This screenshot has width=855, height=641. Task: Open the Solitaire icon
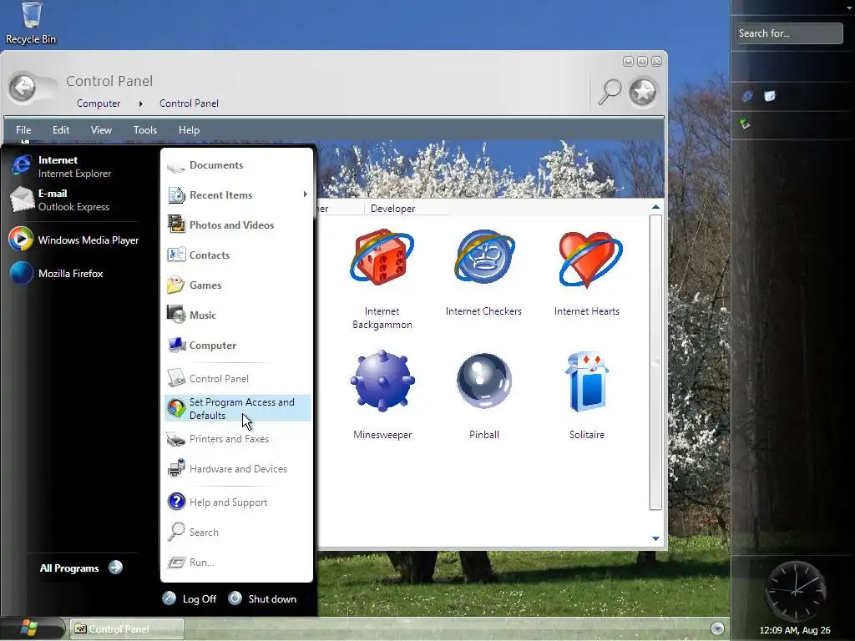pyautogui.click(x=587, y=381)
